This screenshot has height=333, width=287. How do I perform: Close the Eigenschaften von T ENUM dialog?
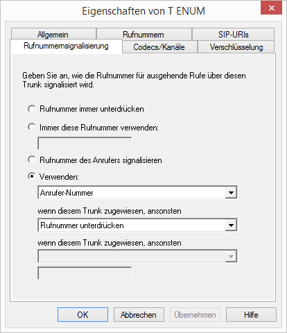[271, 8]
